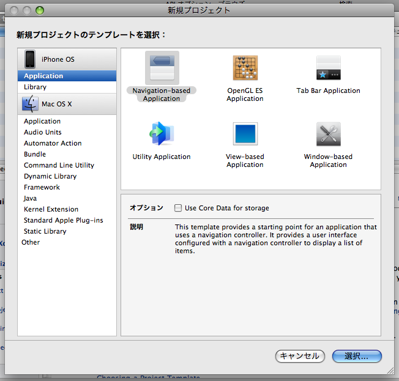Viewport: 399px width, 381px height.
Task: Click the iPhone device icon in sidebar
Action: tap(30, 59)
